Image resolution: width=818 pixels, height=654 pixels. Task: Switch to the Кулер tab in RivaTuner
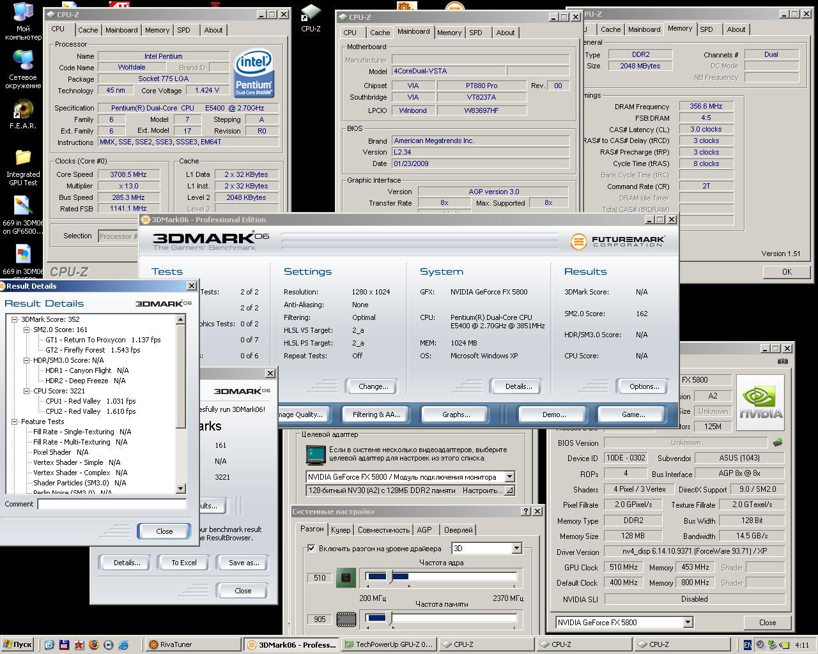(x=341, y=529)
